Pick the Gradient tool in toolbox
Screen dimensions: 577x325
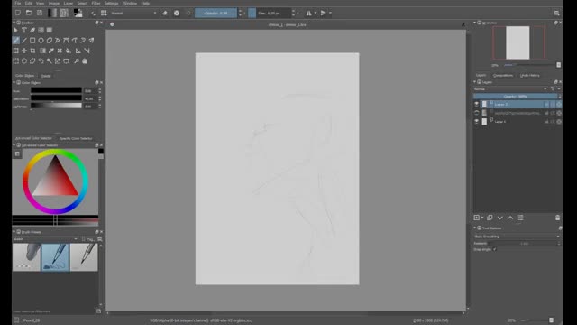pyautogui.click(x=42, y=51)
